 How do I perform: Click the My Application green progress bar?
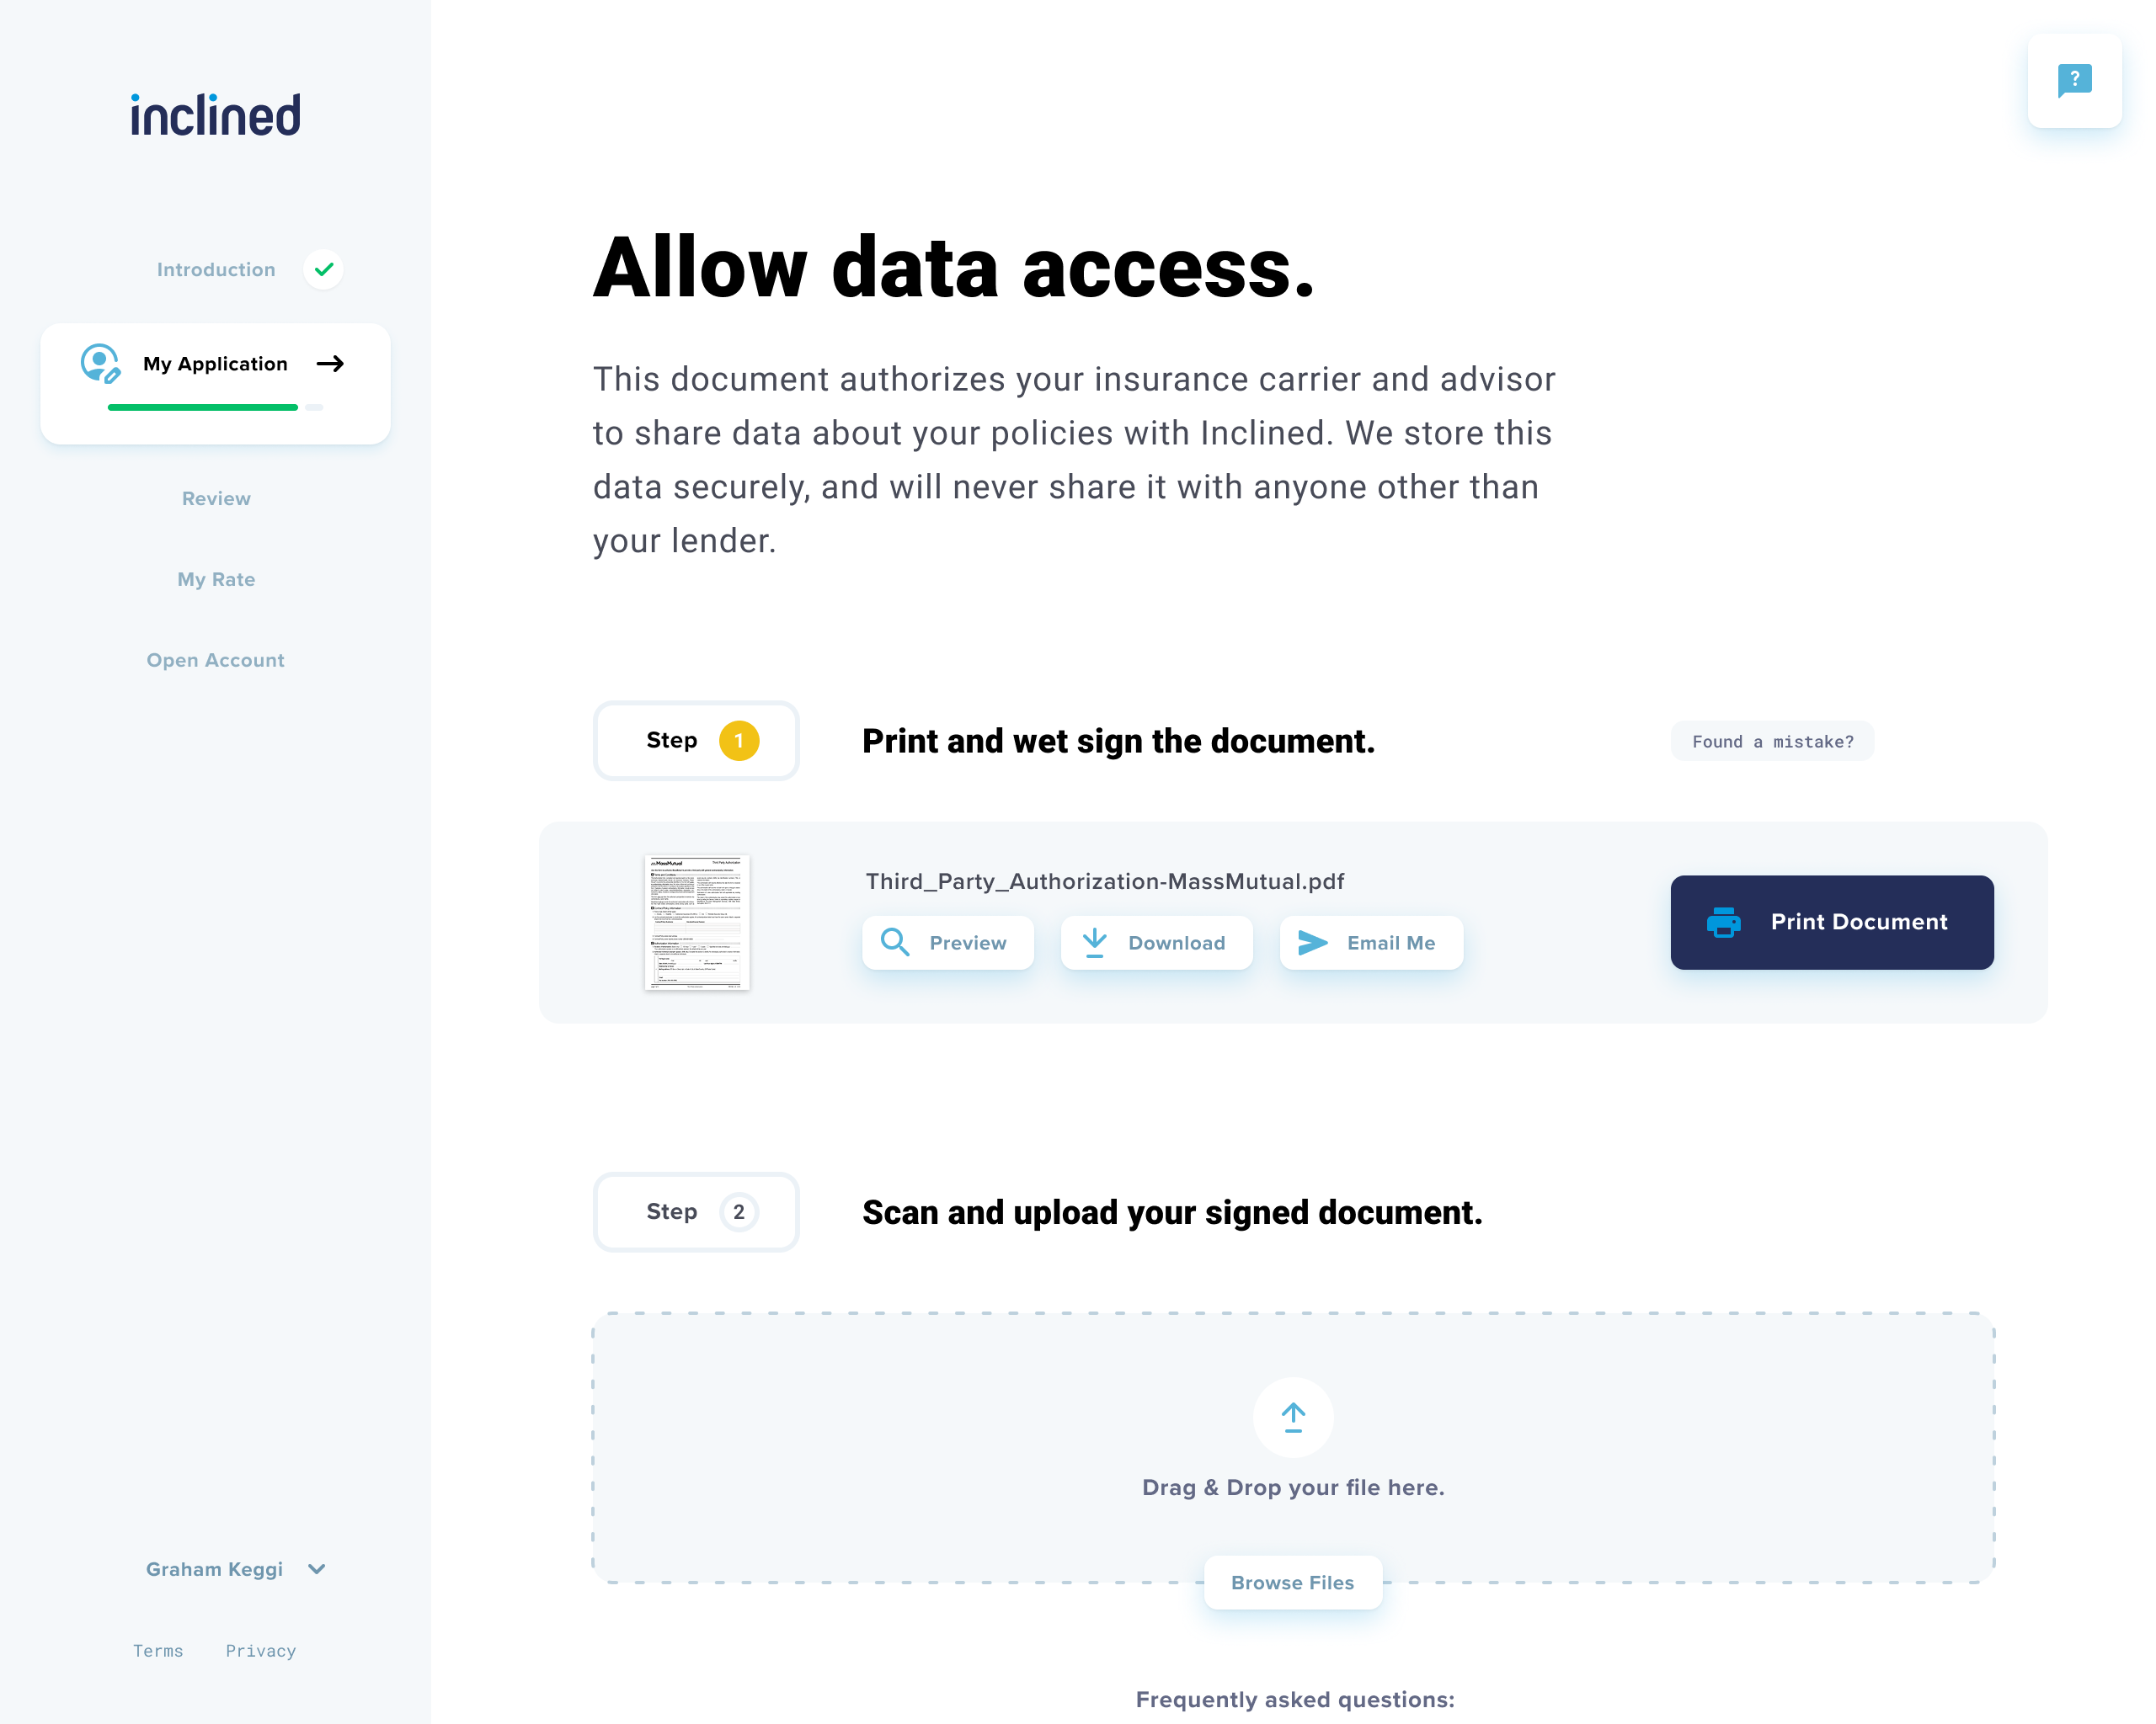(x=203, y=407)
